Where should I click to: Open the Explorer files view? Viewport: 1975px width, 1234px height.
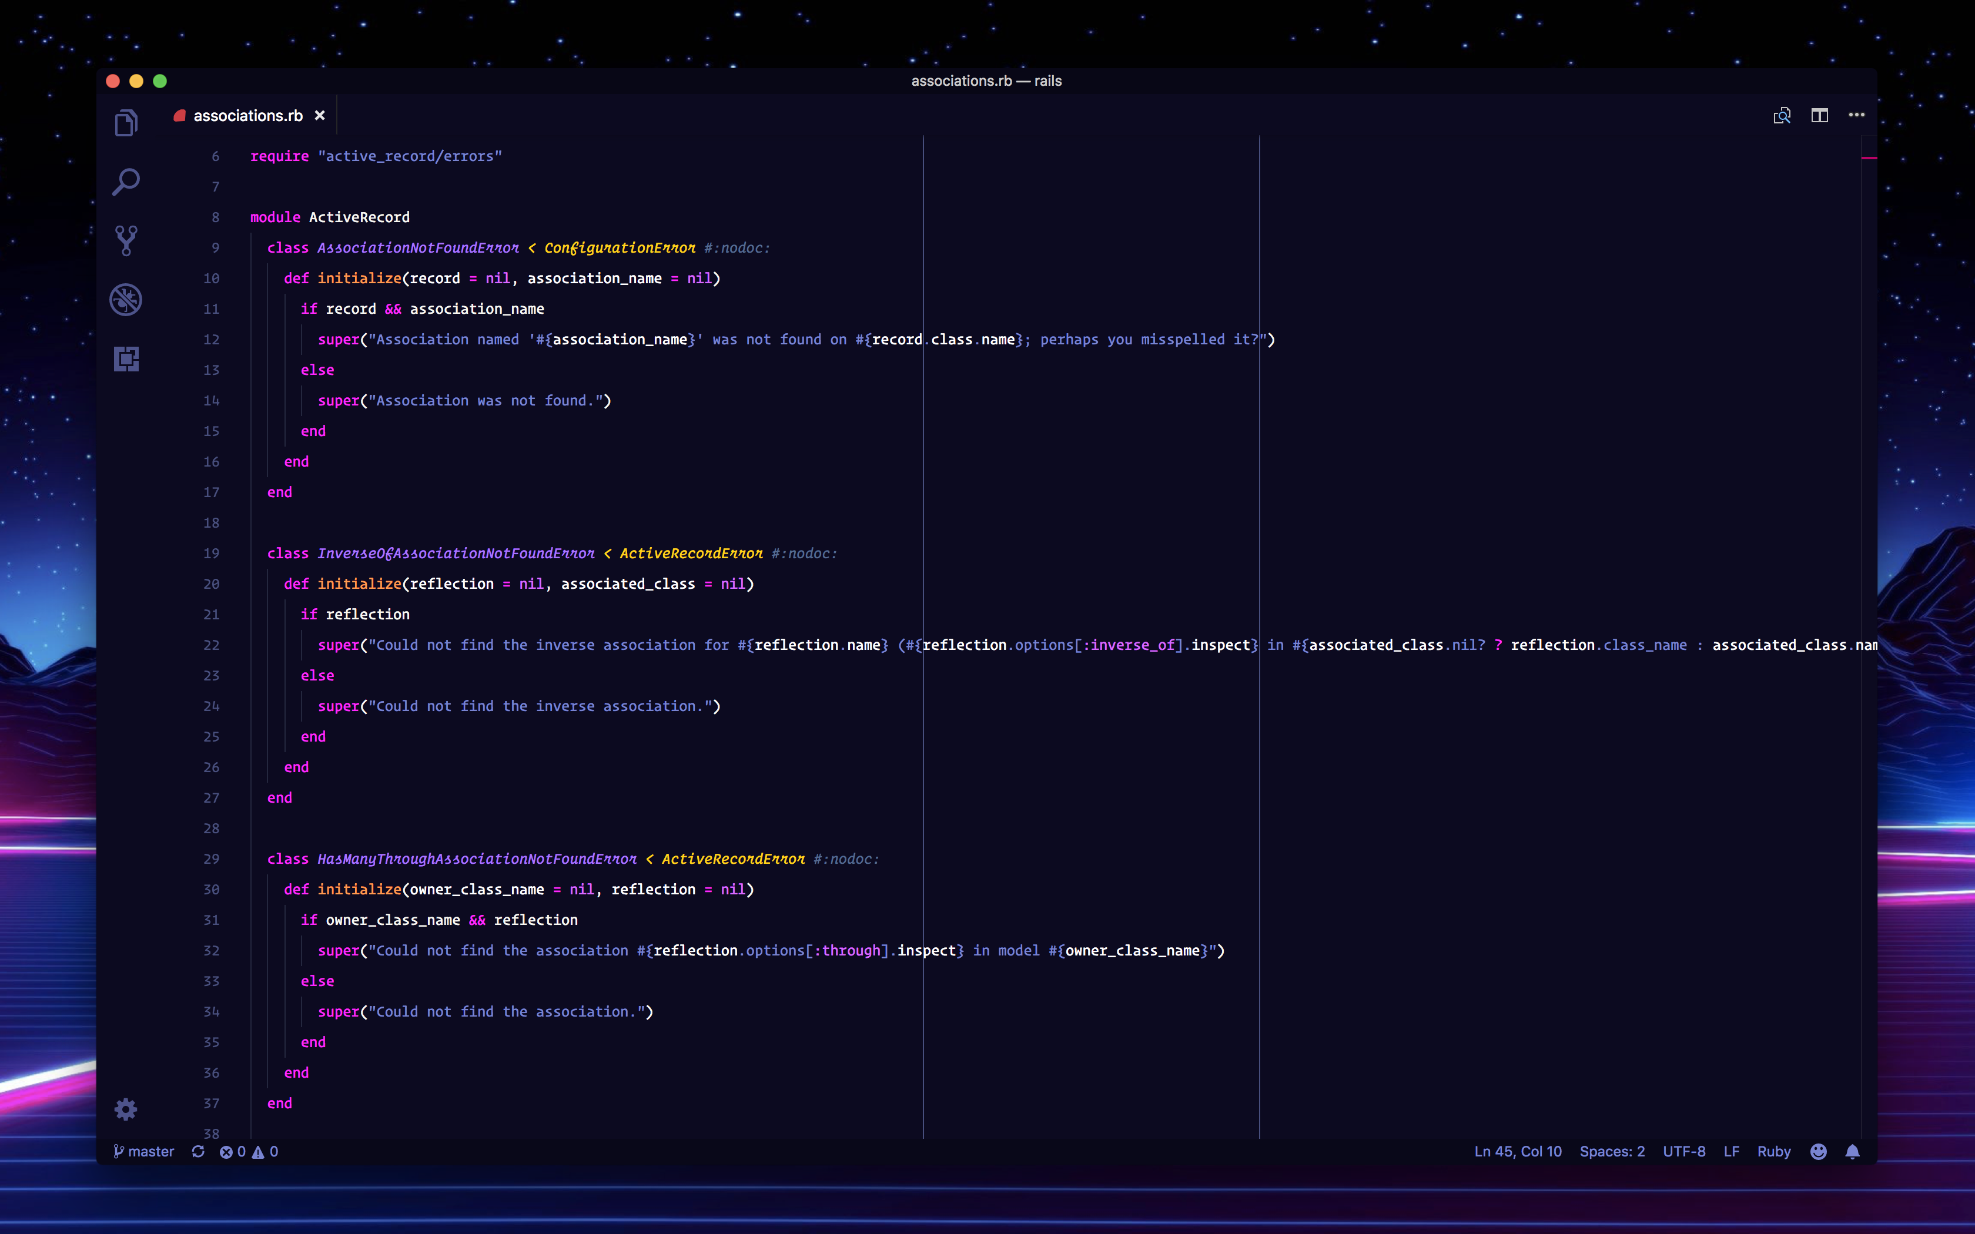pos(126,123)
